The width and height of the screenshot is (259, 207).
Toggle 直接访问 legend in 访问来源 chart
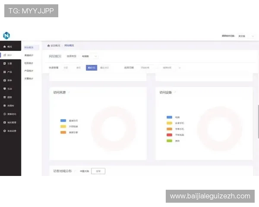tap(63, 120)
